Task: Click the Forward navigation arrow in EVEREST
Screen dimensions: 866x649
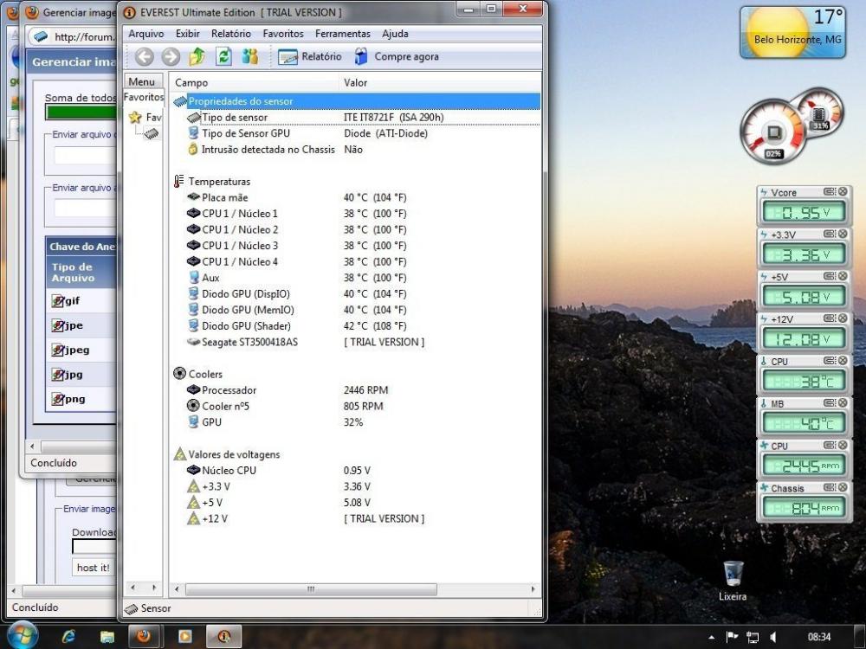Action: pyautogui.click(x=171, y=57)
